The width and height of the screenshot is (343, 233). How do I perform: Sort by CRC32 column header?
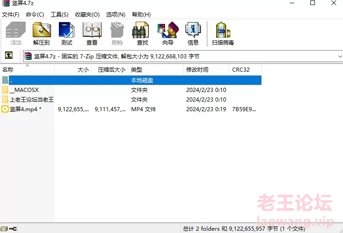tap(245, 70)
